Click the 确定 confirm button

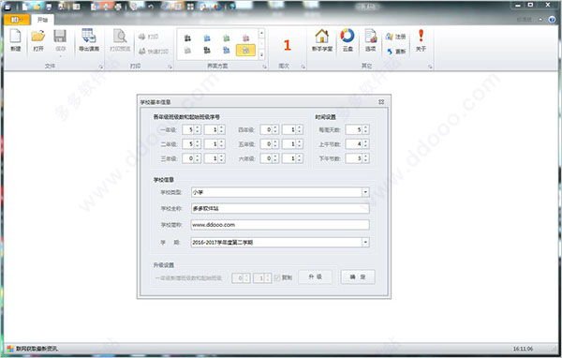click(x=358, y=276)
